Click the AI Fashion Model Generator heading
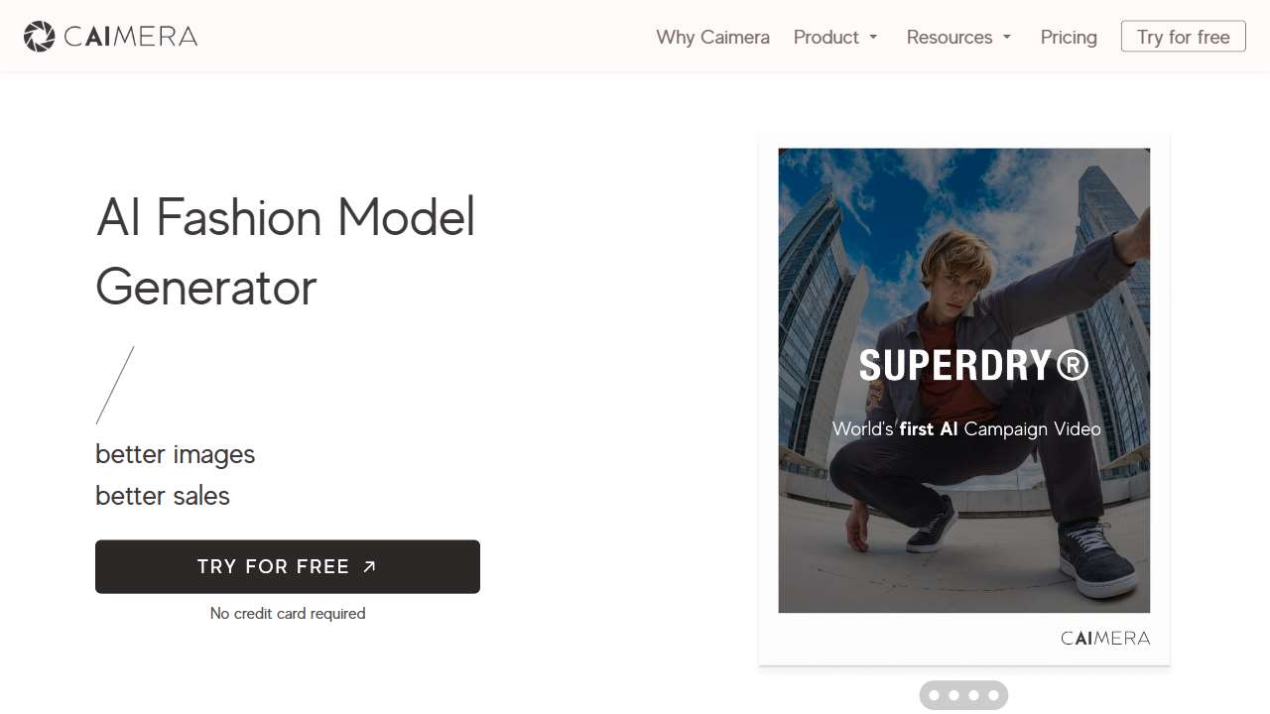This screenshot has width=1270, height=714. pos(286,252)
